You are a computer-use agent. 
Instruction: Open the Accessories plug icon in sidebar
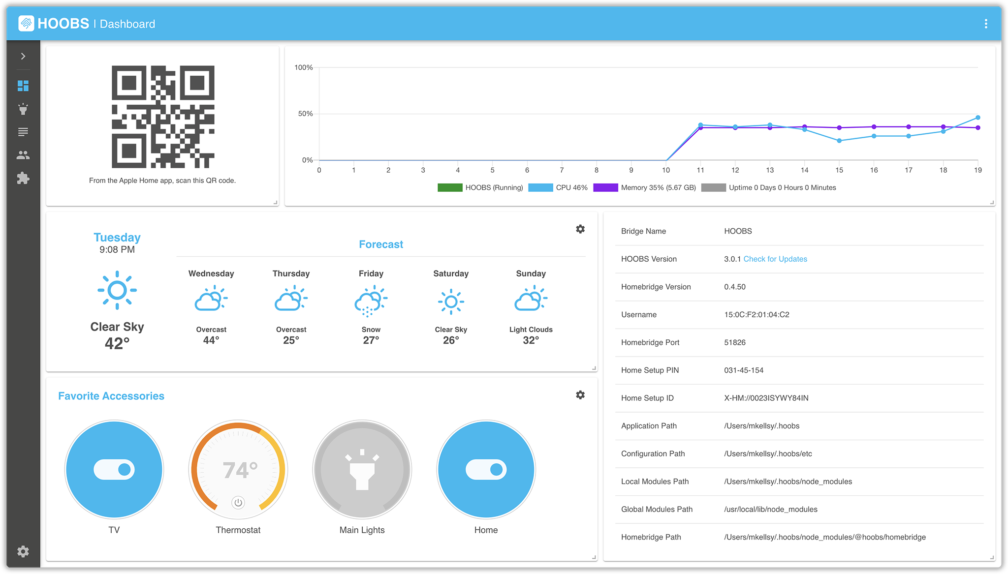[x=23, y=109]
